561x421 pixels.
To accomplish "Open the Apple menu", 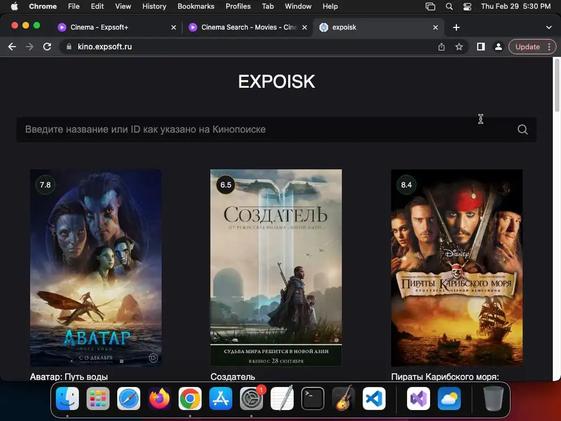I will pos(14,6).
